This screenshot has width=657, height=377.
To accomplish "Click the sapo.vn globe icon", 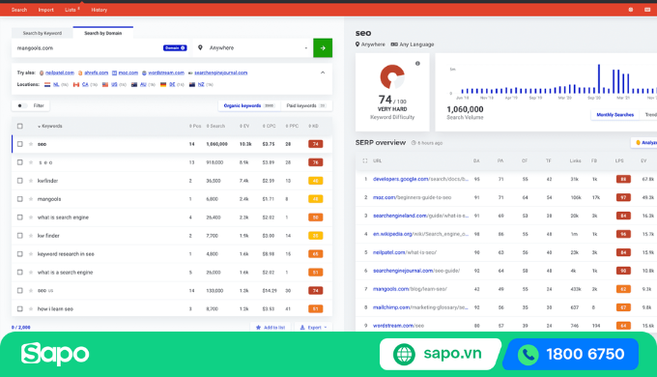I will point(404,355).
